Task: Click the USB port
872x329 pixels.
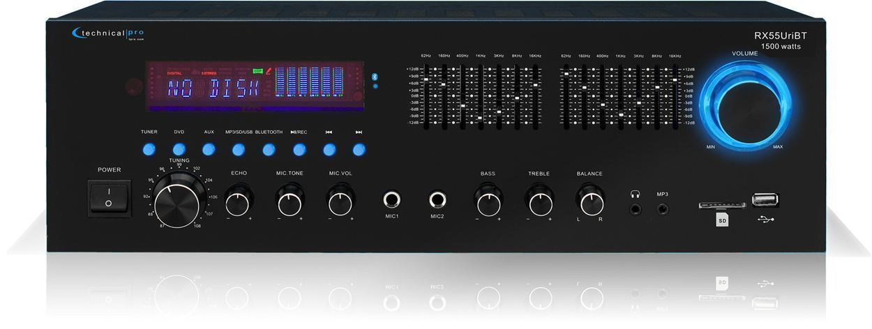Action: coord(765,201)
